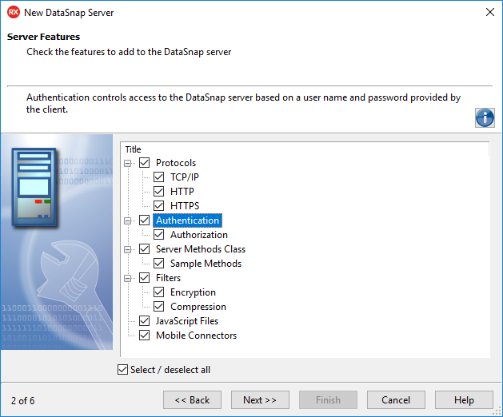Click the blue information icon
This screenshot has height=417, width=503.
pyautogui.click(x=485, y=117)
